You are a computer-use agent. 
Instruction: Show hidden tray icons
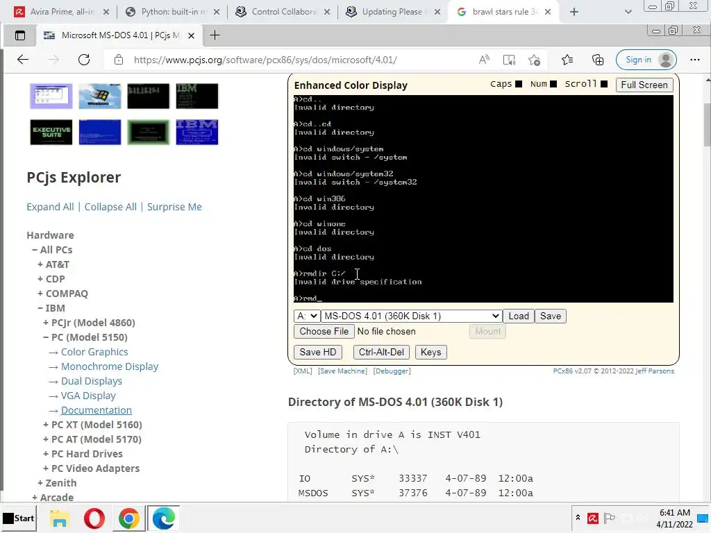578,517
